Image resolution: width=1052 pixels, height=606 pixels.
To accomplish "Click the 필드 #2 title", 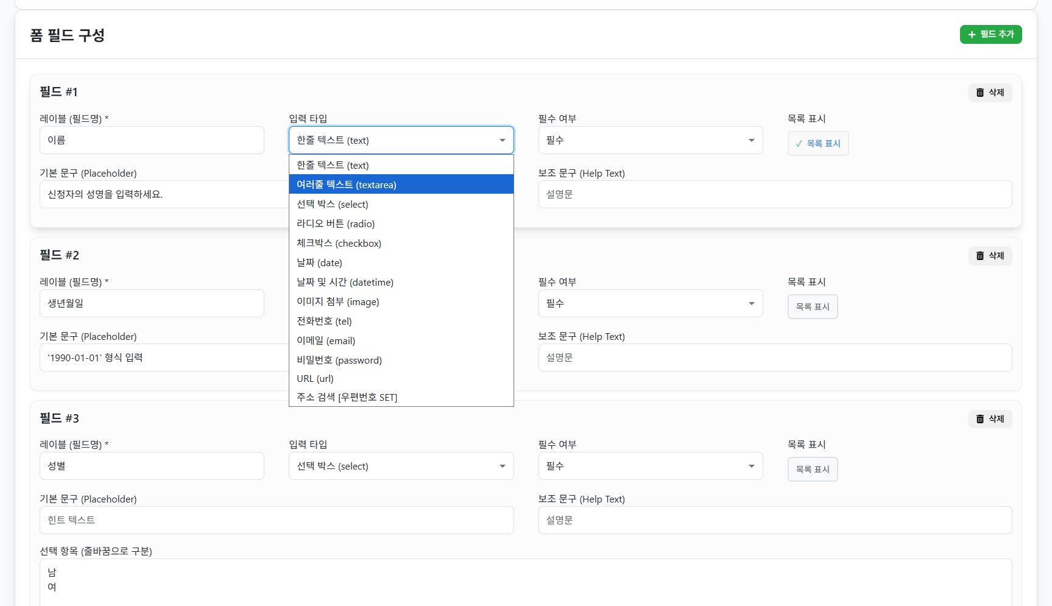I will pos(59,255).
